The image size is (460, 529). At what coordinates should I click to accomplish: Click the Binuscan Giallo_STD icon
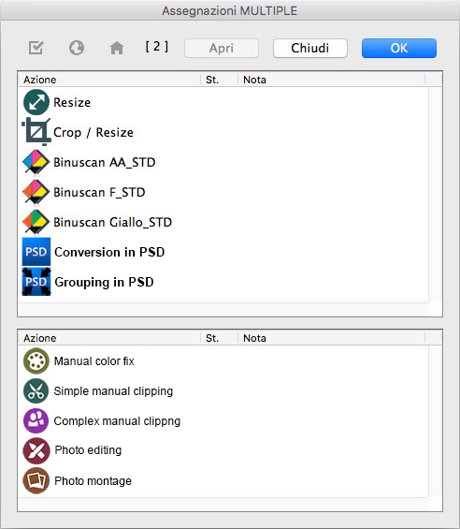[36, 222]
